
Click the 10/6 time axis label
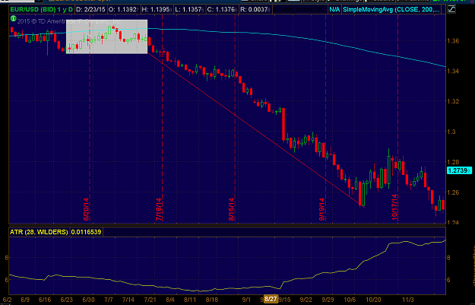coord(350,300)
